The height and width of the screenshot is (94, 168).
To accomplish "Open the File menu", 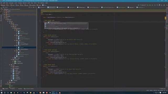I will tap(1, 3).
